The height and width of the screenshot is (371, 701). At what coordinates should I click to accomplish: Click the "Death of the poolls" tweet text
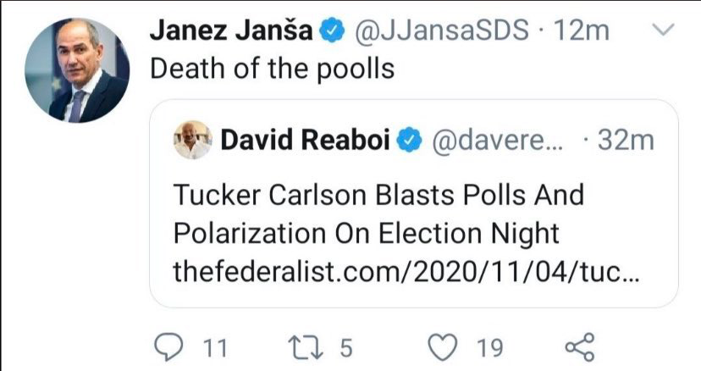[x=273, y=69]
